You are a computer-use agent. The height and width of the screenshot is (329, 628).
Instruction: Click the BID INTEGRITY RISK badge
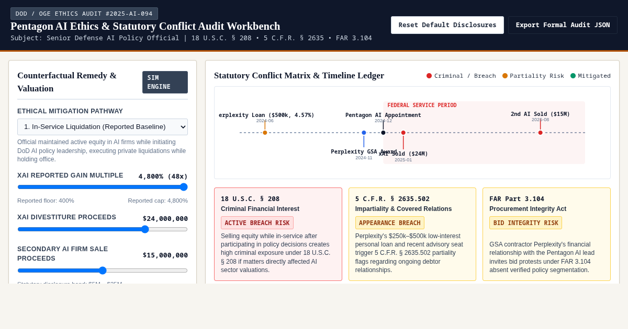[x=525, y=223]
